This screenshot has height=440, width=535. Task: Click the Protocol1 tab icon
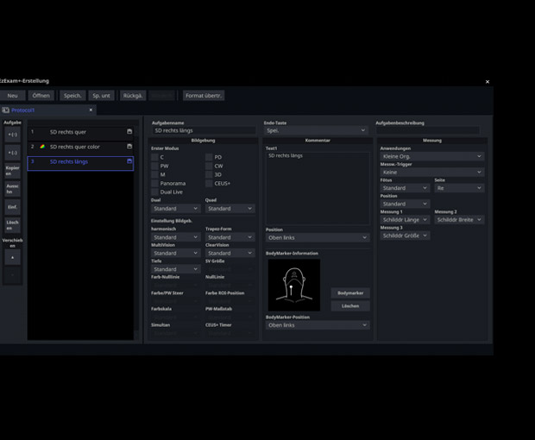[6, 110]
